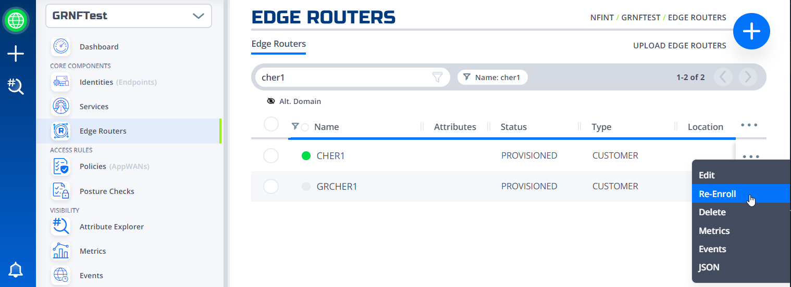The height and width of the screenshot is (287, 791).
Task: Open the Posture Checks lock icon
Action: [x=61, y=191]
